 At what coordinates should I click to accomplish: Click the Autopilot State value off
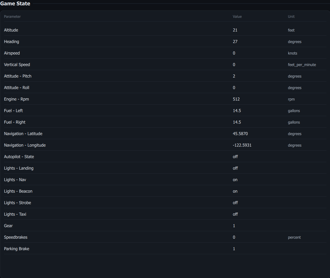click(x=235, y=157)
